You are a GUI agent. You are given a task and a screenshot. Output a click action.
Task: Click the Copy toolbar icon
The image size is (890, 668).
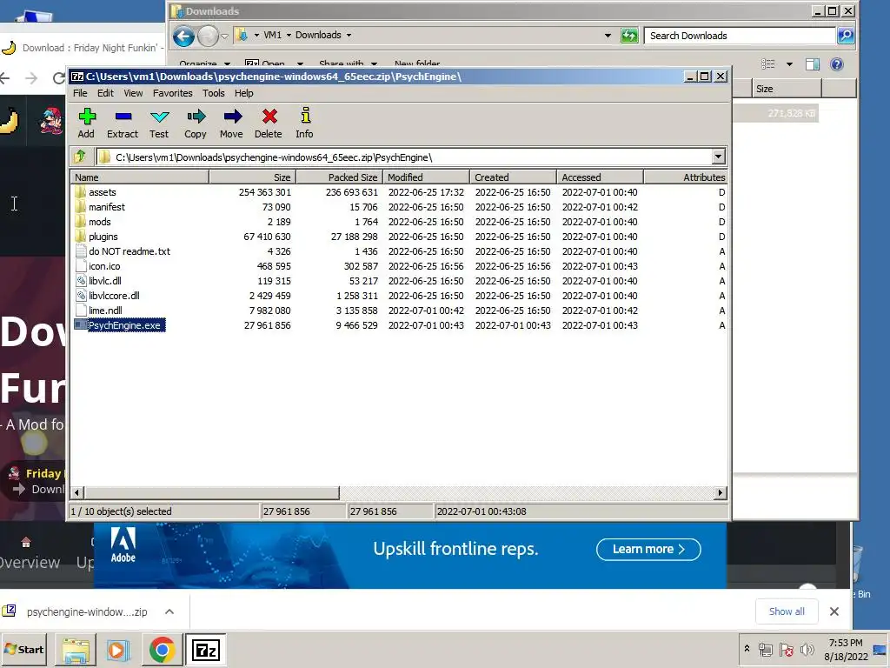click(x=196, y=123)
